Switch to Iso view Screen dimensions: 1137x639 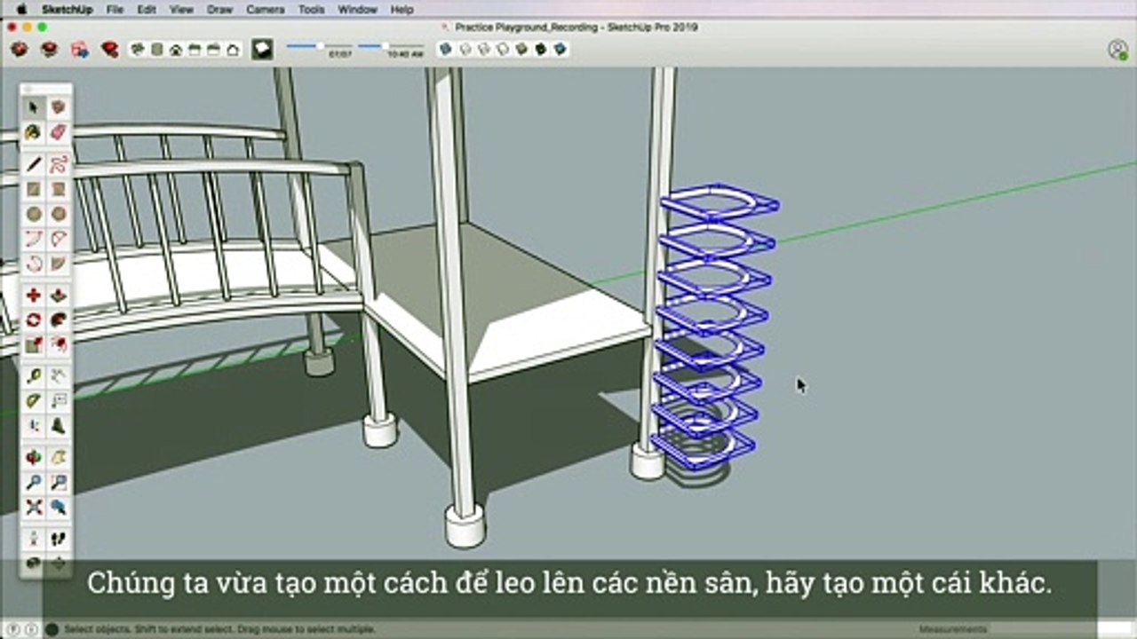click(138, 50)
